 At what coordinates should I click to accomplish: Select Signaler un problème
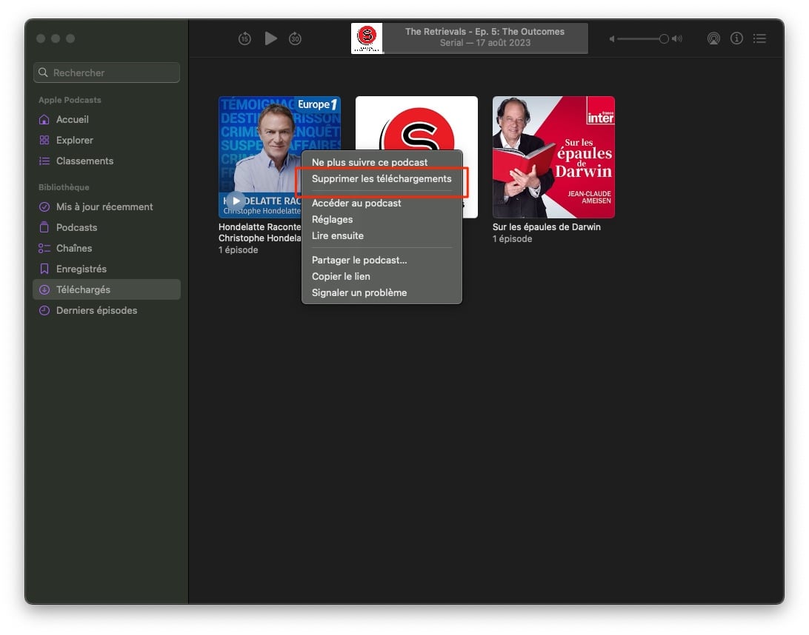[x=382, y=293]
